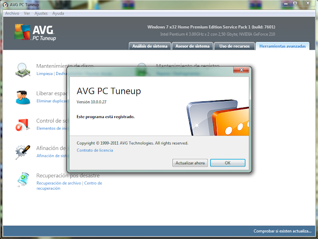
Task: Open the Afinación de sistema link
Action: click(52, 156)
